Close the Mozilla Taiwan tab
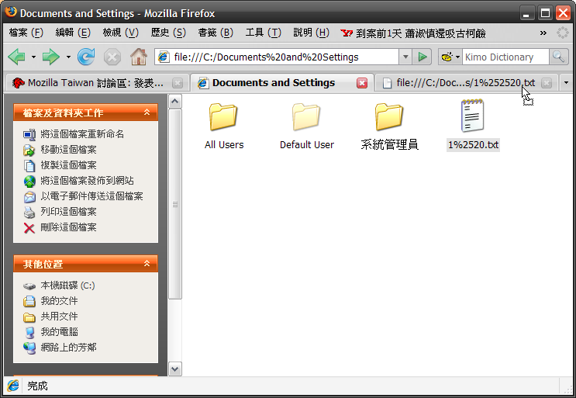Screen dimensions: 576x398 coord(178,83)
